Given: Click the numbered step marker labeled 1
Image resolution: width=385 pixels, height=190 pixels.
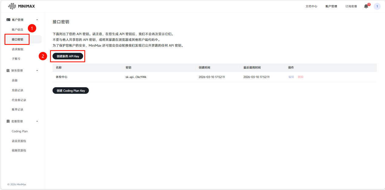Looking at the screenshot, I should 32,28.
